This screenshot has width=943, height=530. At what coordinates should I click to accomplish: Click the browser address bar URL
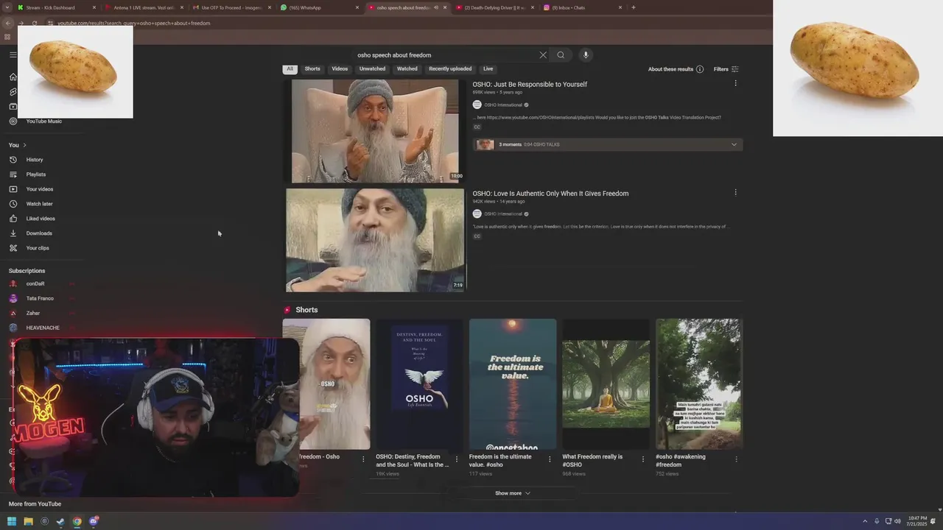click(x=133, y=23)
